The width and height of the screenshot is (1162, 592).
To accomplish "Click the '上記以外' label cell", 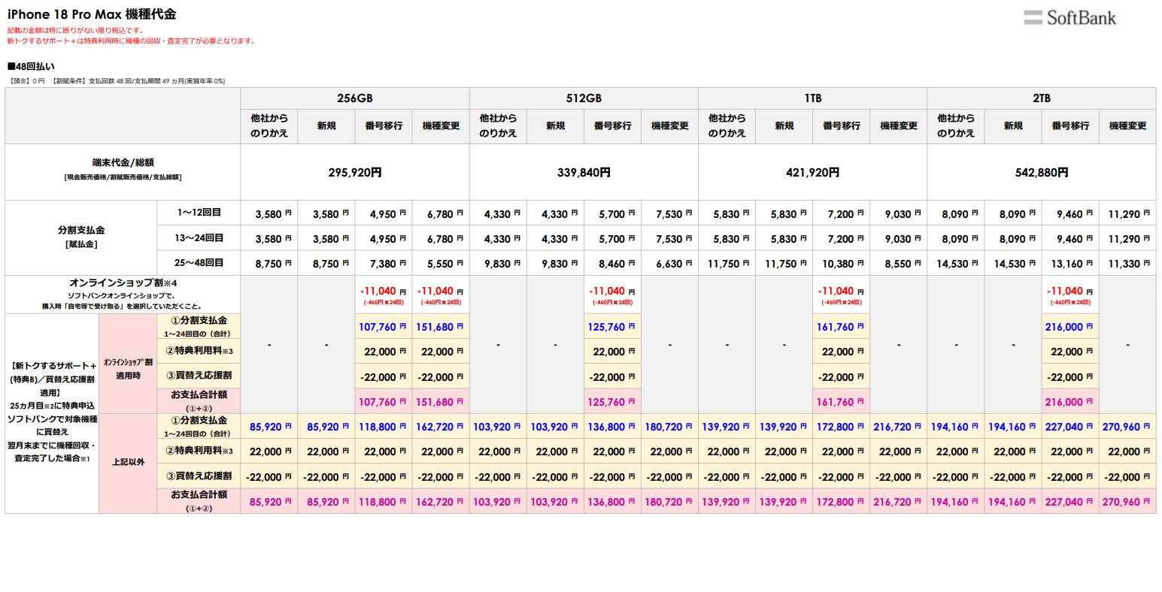I will (128, 462).
